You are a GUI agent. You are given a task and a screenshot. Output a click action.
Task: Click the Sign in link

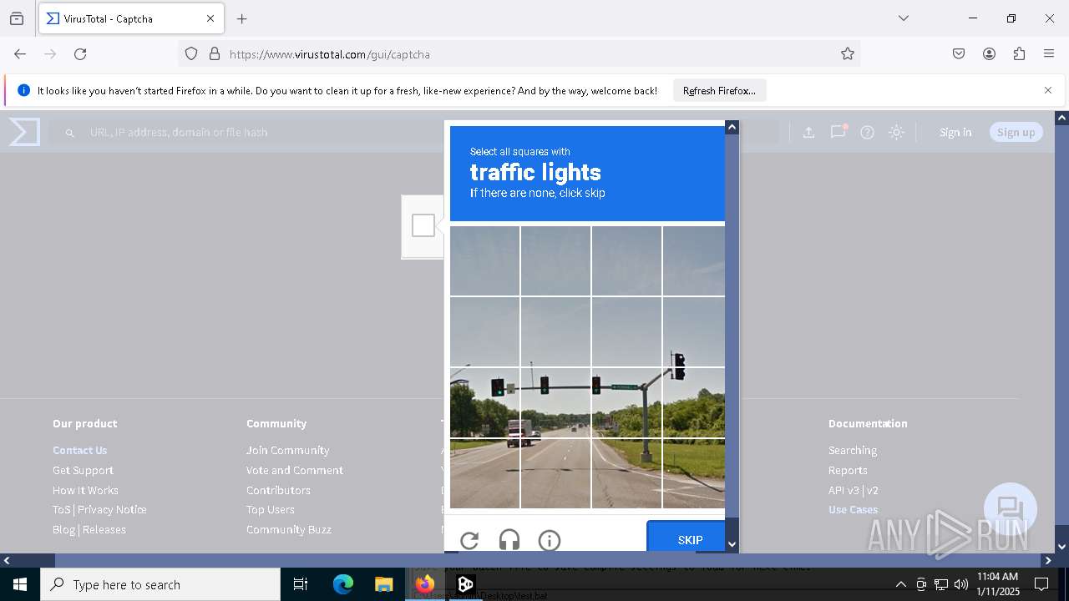click(955, 132)
